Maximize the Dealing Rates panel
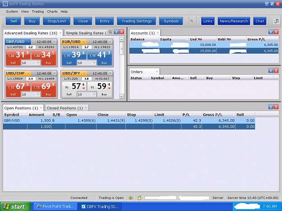The image size is (282, 211). (x=116, y=32)
